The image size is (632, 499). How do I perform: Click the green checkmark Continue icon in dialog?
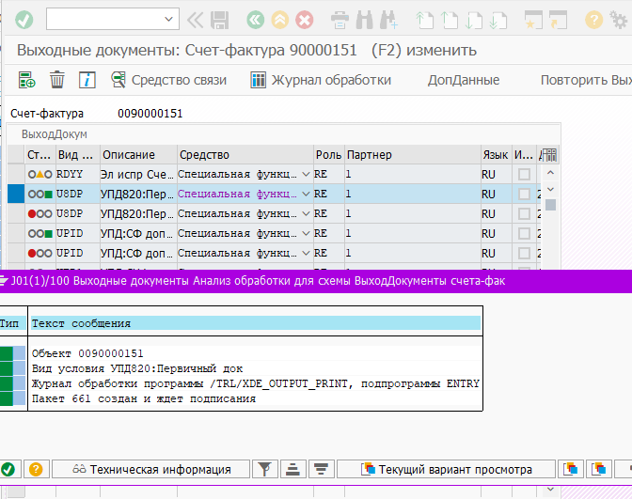[8, 469]
